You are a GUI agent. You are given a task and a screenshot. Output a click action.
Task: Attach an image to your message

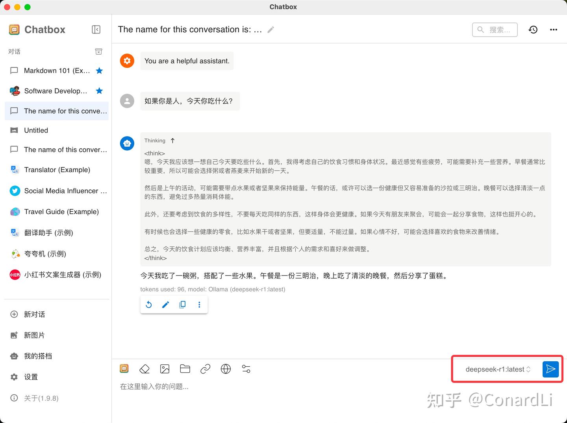pos(165,369)
